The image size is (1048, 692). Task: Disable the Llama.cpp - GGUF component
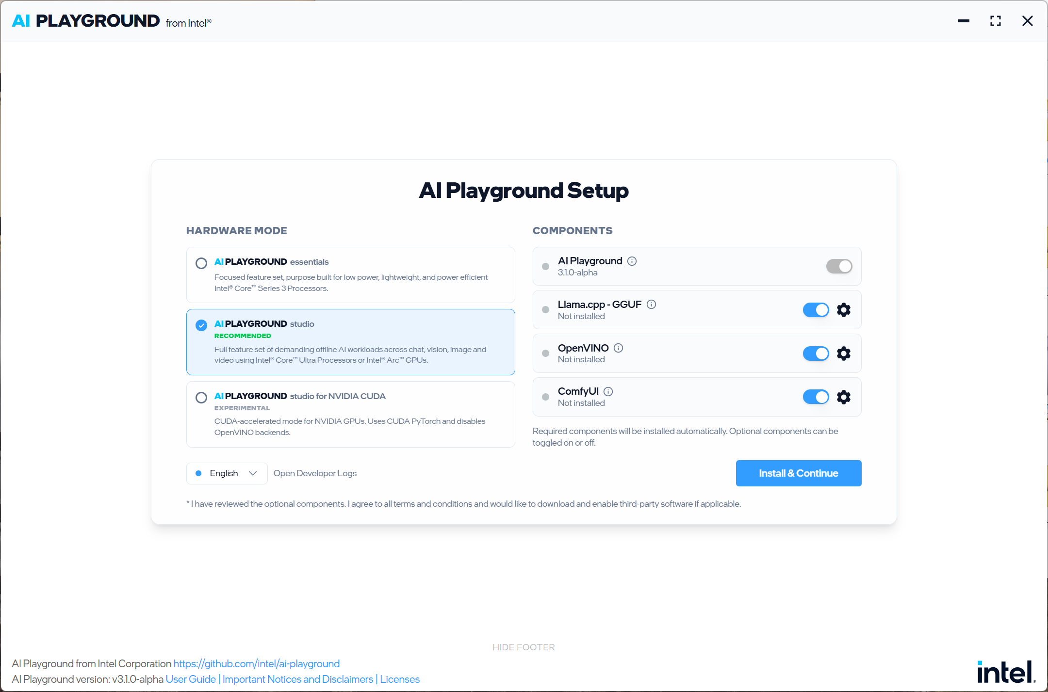[816, 310]
